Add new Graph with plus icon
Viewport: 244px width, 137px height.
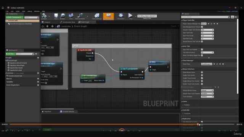(x=38, y=58)
